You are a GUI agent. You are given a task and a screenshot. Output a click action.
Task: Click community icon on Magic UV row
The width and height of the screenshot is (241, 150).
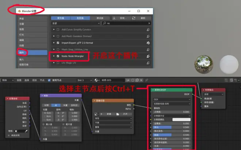148,63
